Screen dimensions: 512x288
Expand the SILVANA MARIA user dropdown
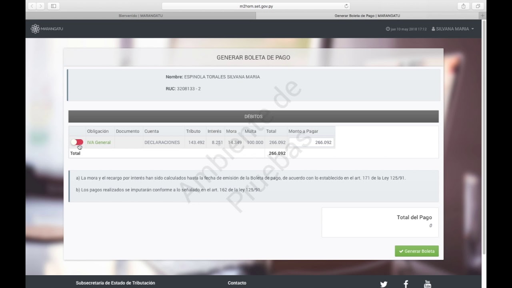point(453,29)
